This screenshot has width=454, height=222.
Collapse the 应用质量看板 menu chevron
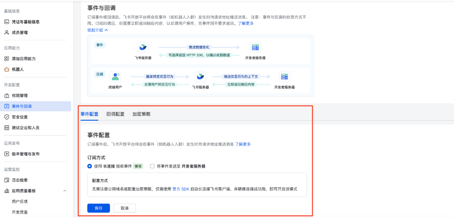65,191
